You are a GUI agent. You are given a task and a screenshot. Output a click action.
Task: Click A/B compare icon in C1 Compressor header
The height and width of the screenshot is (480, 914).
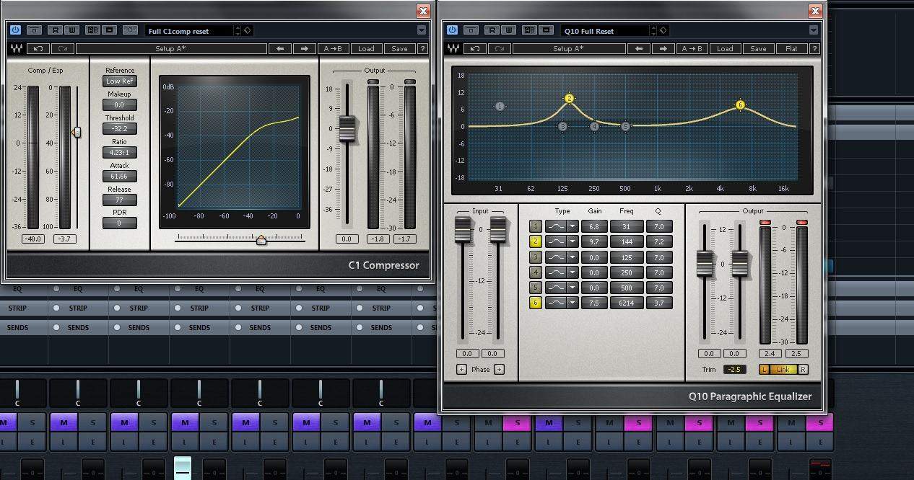coord(92,30)
